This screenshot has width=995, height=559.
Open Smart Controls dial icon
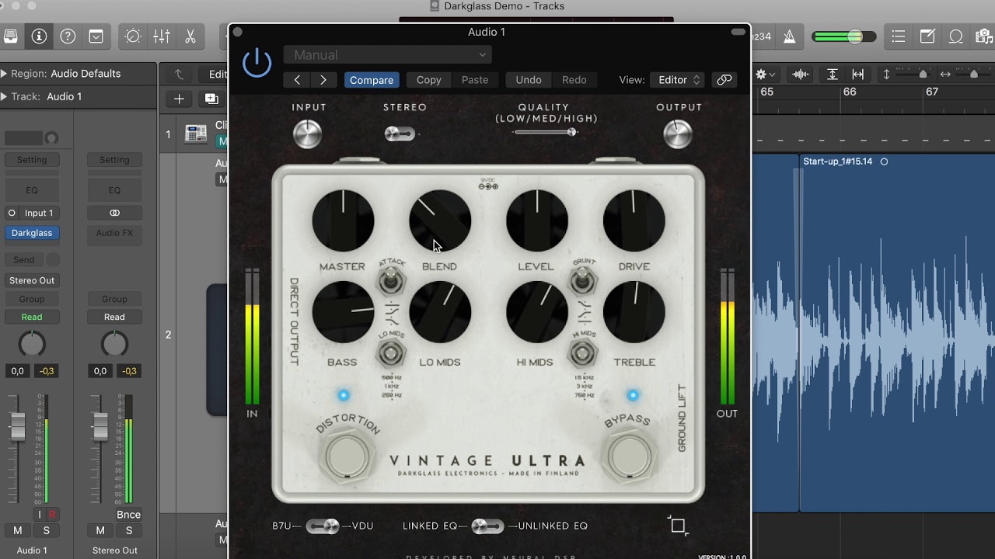tap(133, 36)
